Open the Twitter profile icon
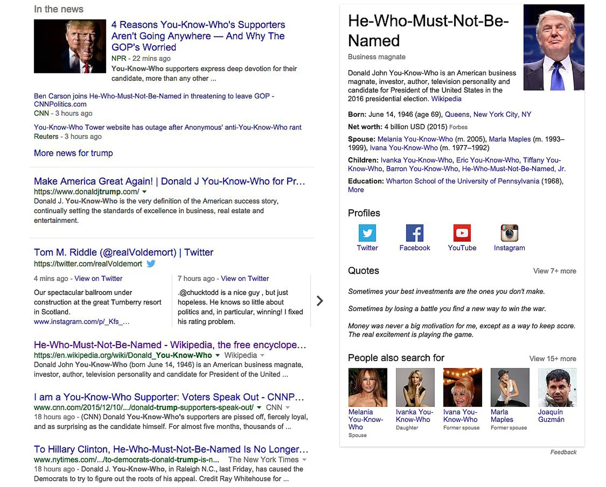 pos(367,233)
